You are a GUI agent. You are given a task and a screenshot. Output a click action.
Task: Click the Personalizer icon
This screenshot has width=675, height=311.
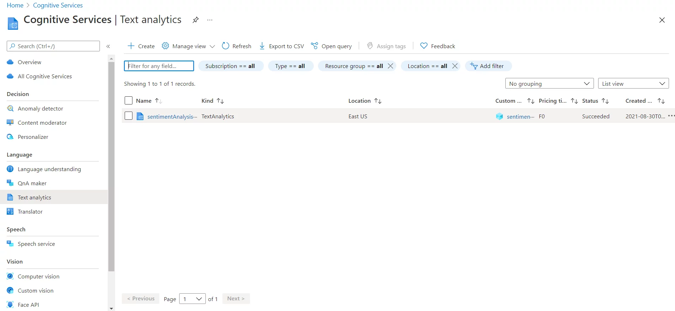tap(10, 137)
